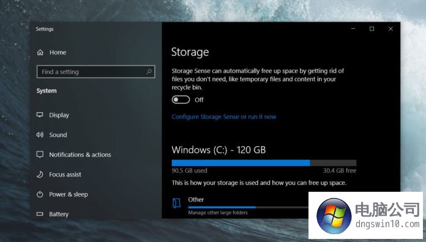This screenshot has width=426, height=242.
Task: Select Notifications & actions
Action: click(80, 155)
